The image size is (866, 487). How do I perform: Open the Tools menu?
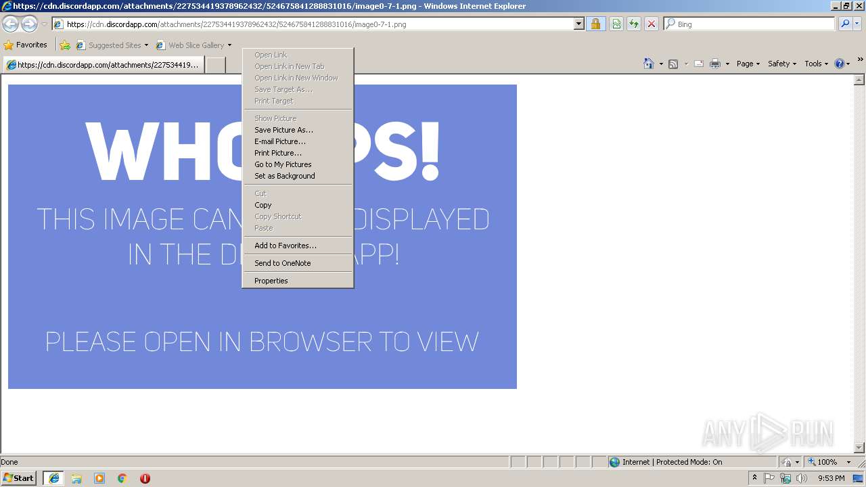tap(817, 64)
